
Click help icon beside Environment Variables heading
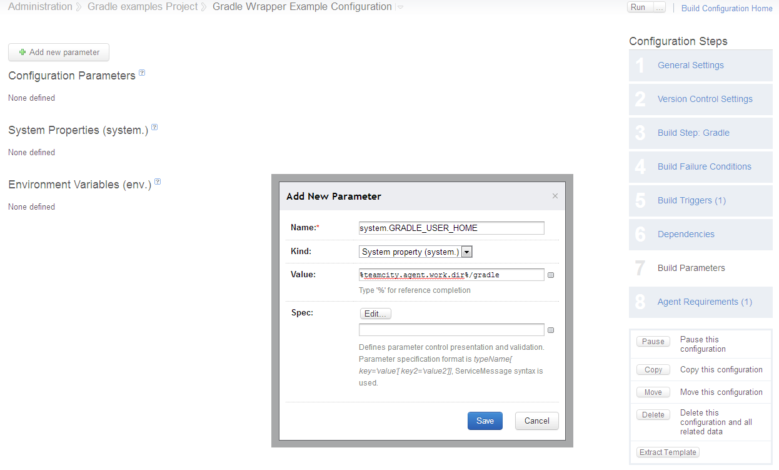pos(158,182)
